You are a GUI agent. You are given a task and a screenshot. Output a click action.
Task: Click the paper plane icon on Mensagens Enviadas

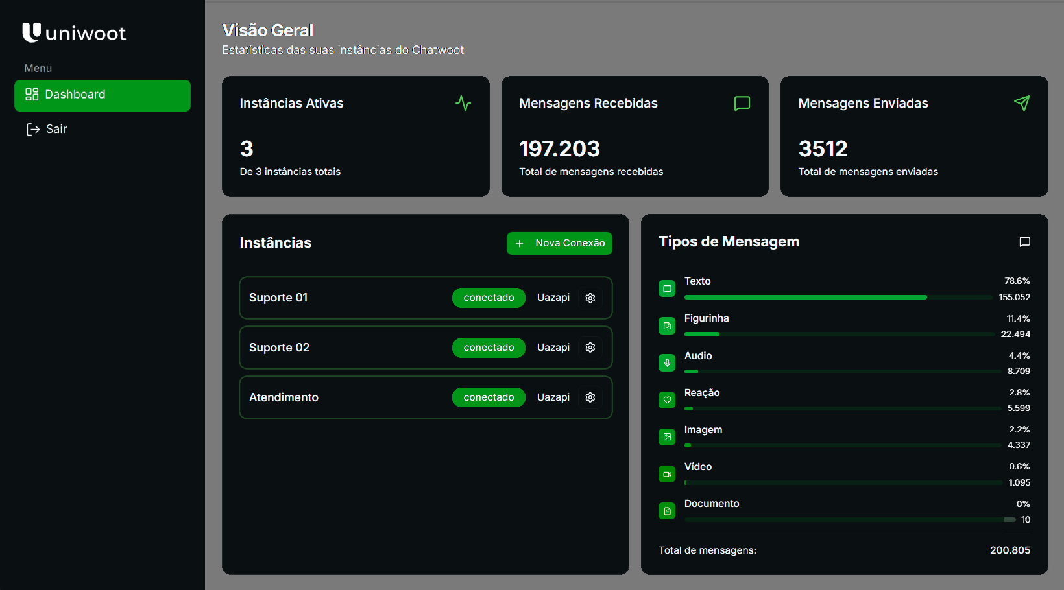(x=1022, y=103)
